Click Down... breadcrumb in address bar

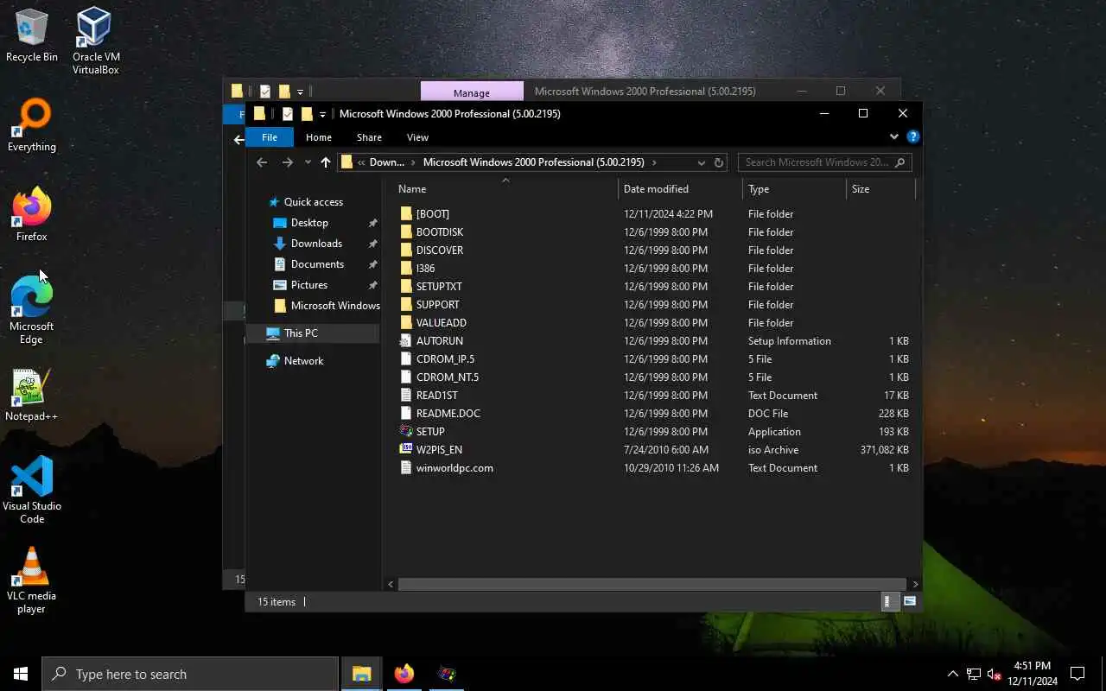coord(386,162)
